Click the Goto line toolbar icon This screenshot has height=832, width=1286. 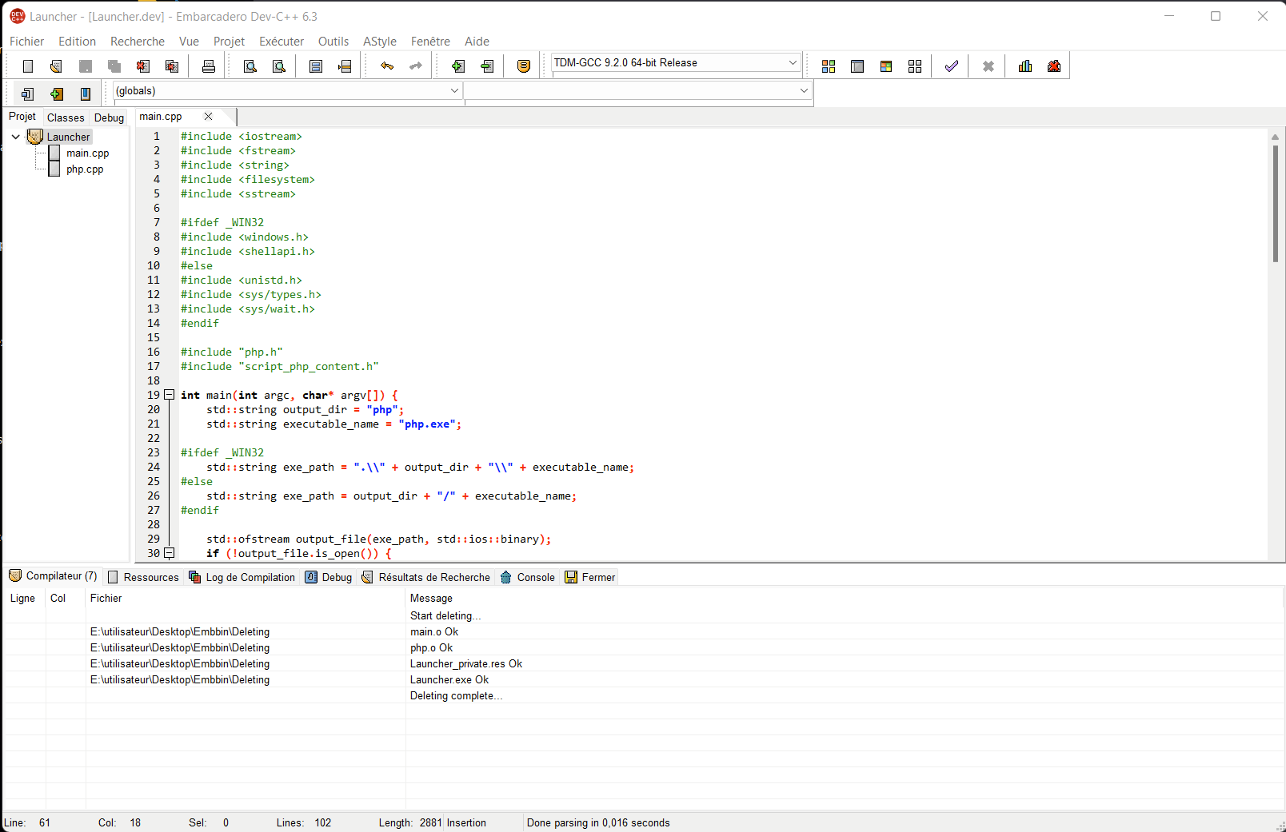click(x=345, y=66)
